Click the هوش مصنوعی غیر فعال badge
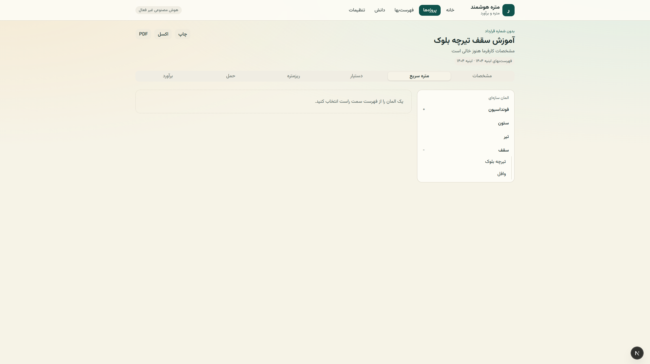The image size is (650, 364). [158, 10]
